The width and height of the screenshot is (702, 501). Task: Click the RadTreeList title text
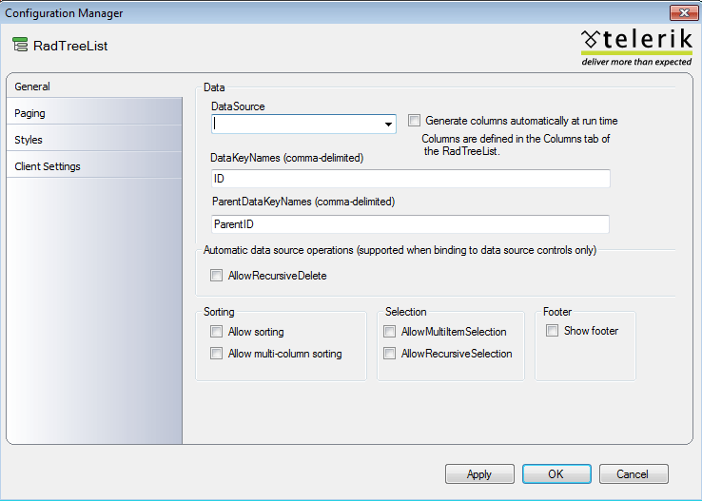(70, 46)
